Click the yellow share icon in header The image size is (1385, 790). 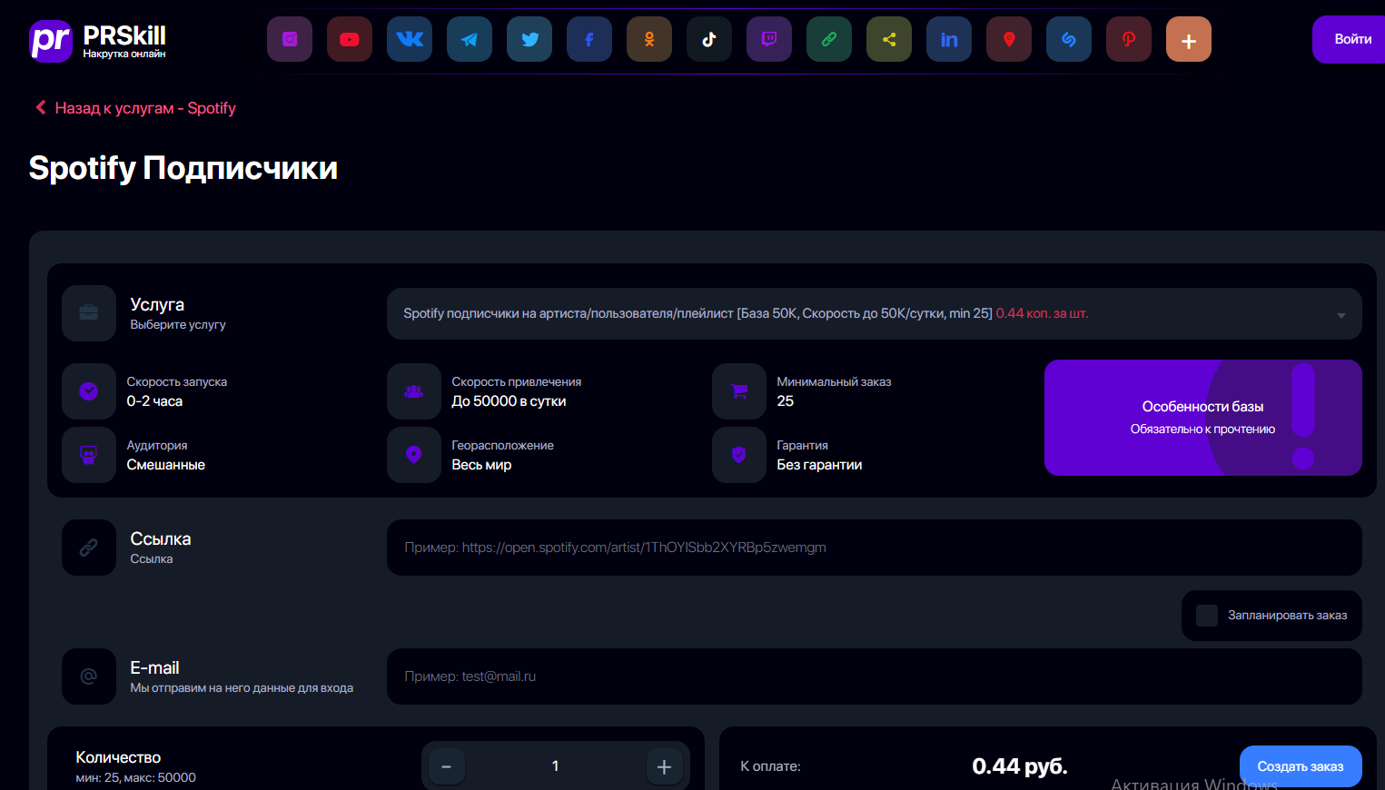click(x=889, y=39)
